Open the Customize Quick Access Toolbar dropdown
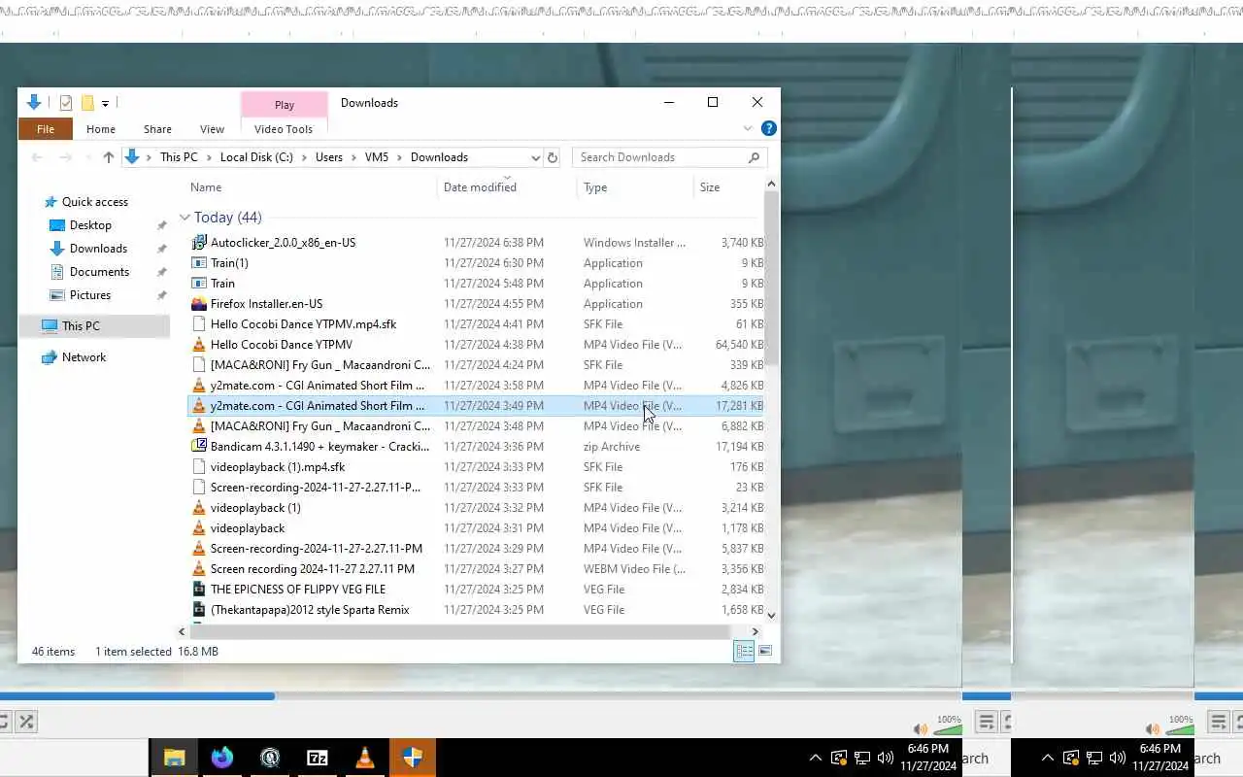This screenshot has height=777, width=1243. click(x=105, y=103)
